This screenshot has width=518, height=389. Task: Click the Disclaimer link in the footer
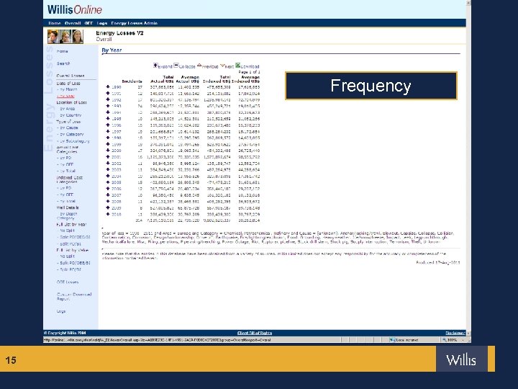[x=455, y=333]
